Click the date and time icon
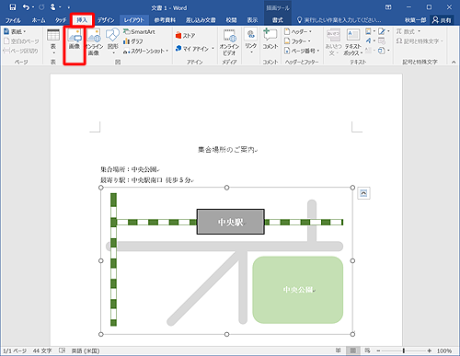This screenshot has height=356, width=460. point(382,40)
